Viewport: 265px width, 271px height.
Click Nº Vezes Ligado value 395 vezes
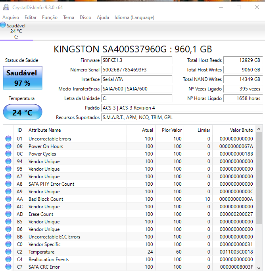pyautogui.click(x=243, y=88)
